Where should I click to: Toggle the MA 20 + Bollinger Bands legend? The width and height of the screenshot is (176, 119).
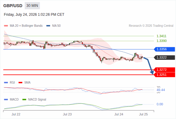pyautogui.click(x=23, y=26)
